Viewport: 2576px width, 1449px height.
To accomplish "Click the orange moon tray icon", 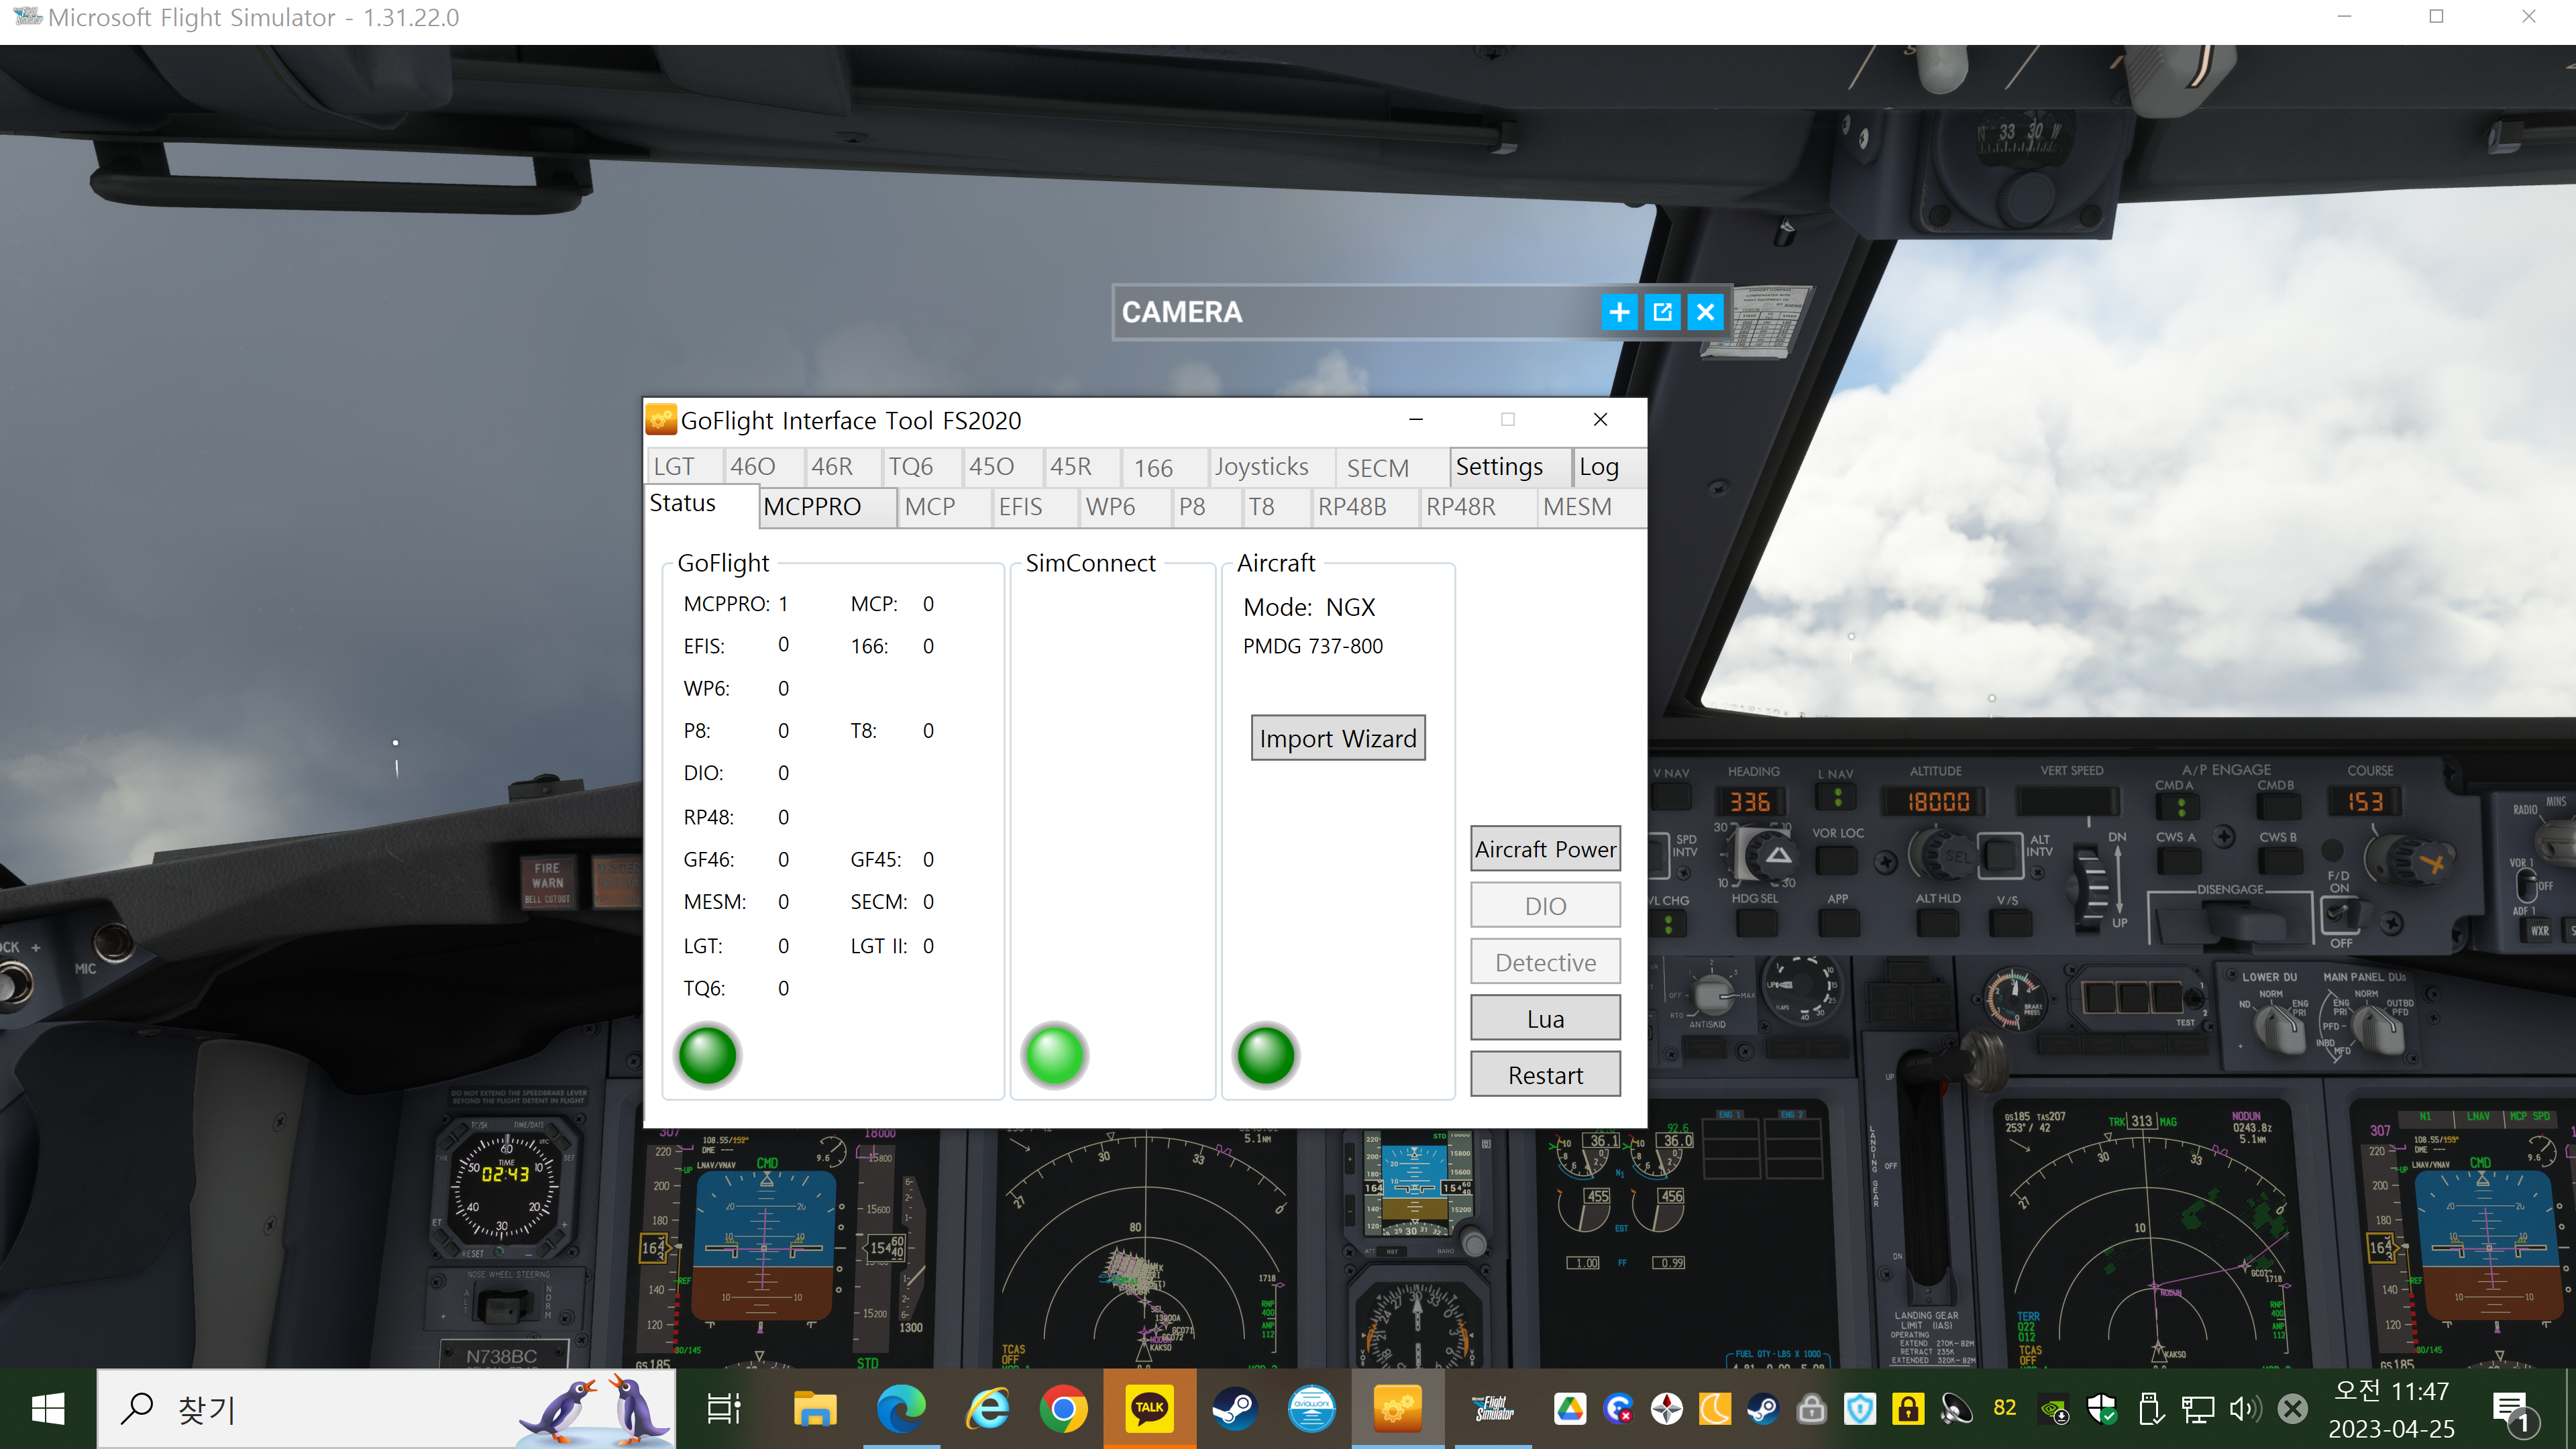I will (x=1714, y=1409).
